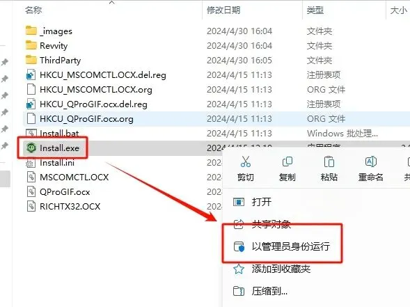Click the Paste (粘贴) clipboard icon

[x=329, y=162]
